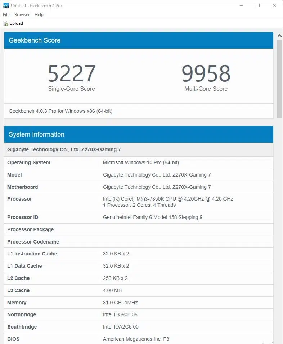Click the L2 Cache label
Viewport: 283px width, 344px height.
click(18, 278)
